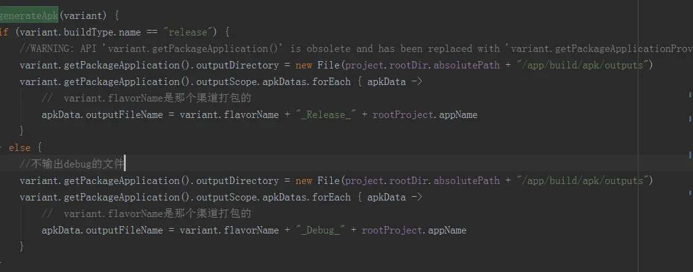Image resolution: width=693 pixels, height=272 pixels.
Task: Select the "_Release_" string in the code
Action: [x=326, y=115]
